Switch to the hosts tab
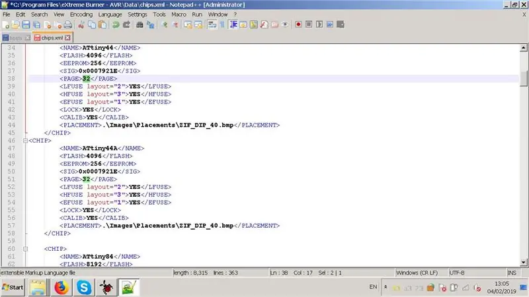The height and width of the screenshot is (297, 529). 15,38
